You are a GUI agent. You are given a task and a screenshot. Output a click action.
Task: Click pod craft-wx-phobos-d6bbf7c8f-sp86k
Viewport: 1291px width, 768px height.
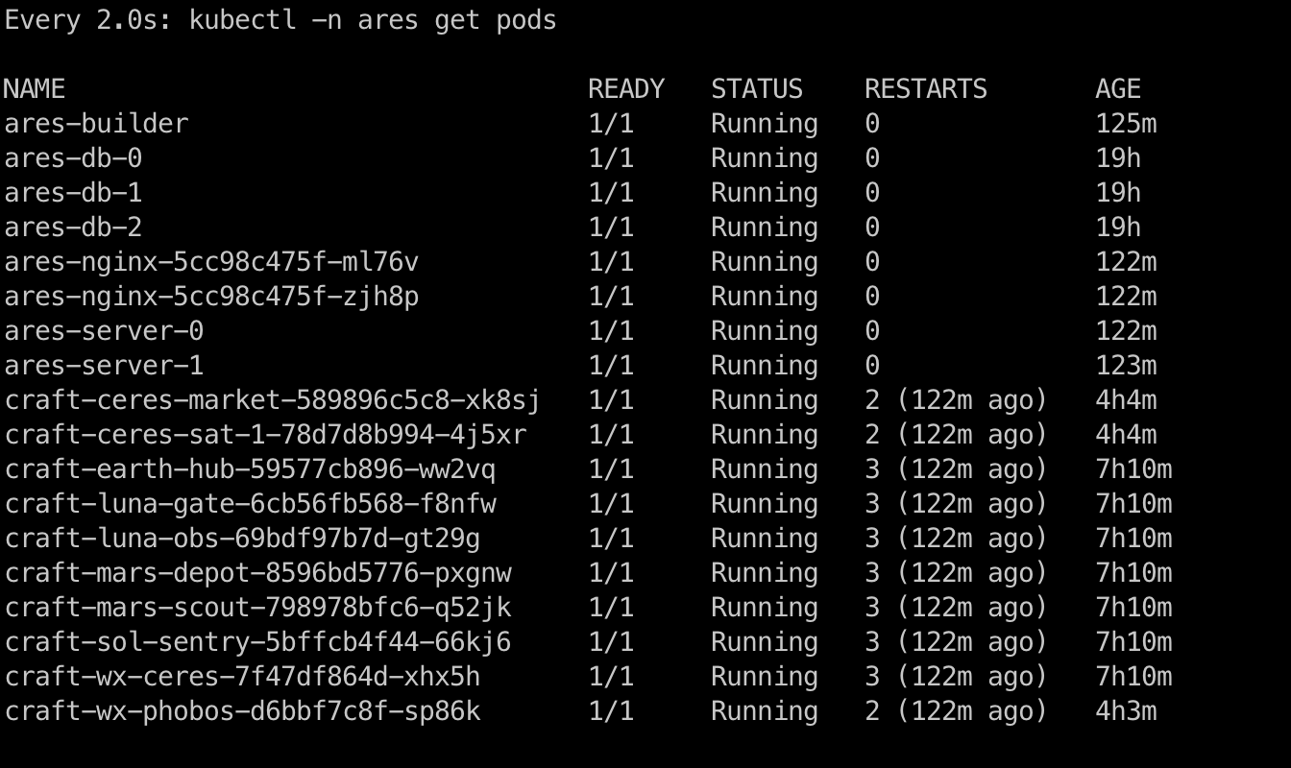click(242, 711)
